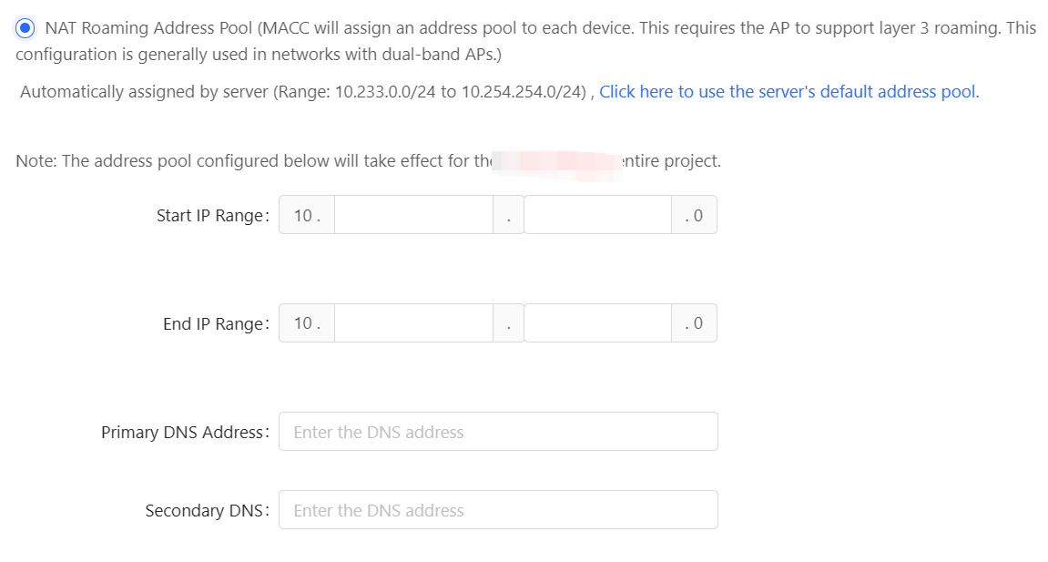Click the Primary DNS Address label

point(185,433)
